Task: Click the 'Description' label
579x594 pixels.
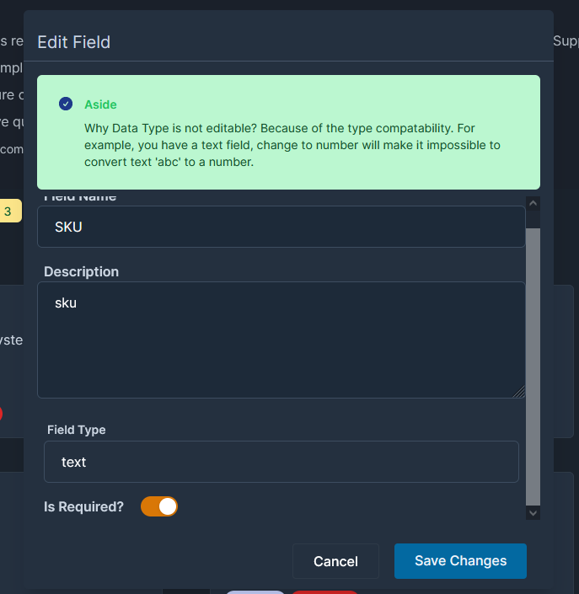Action: 82,271
